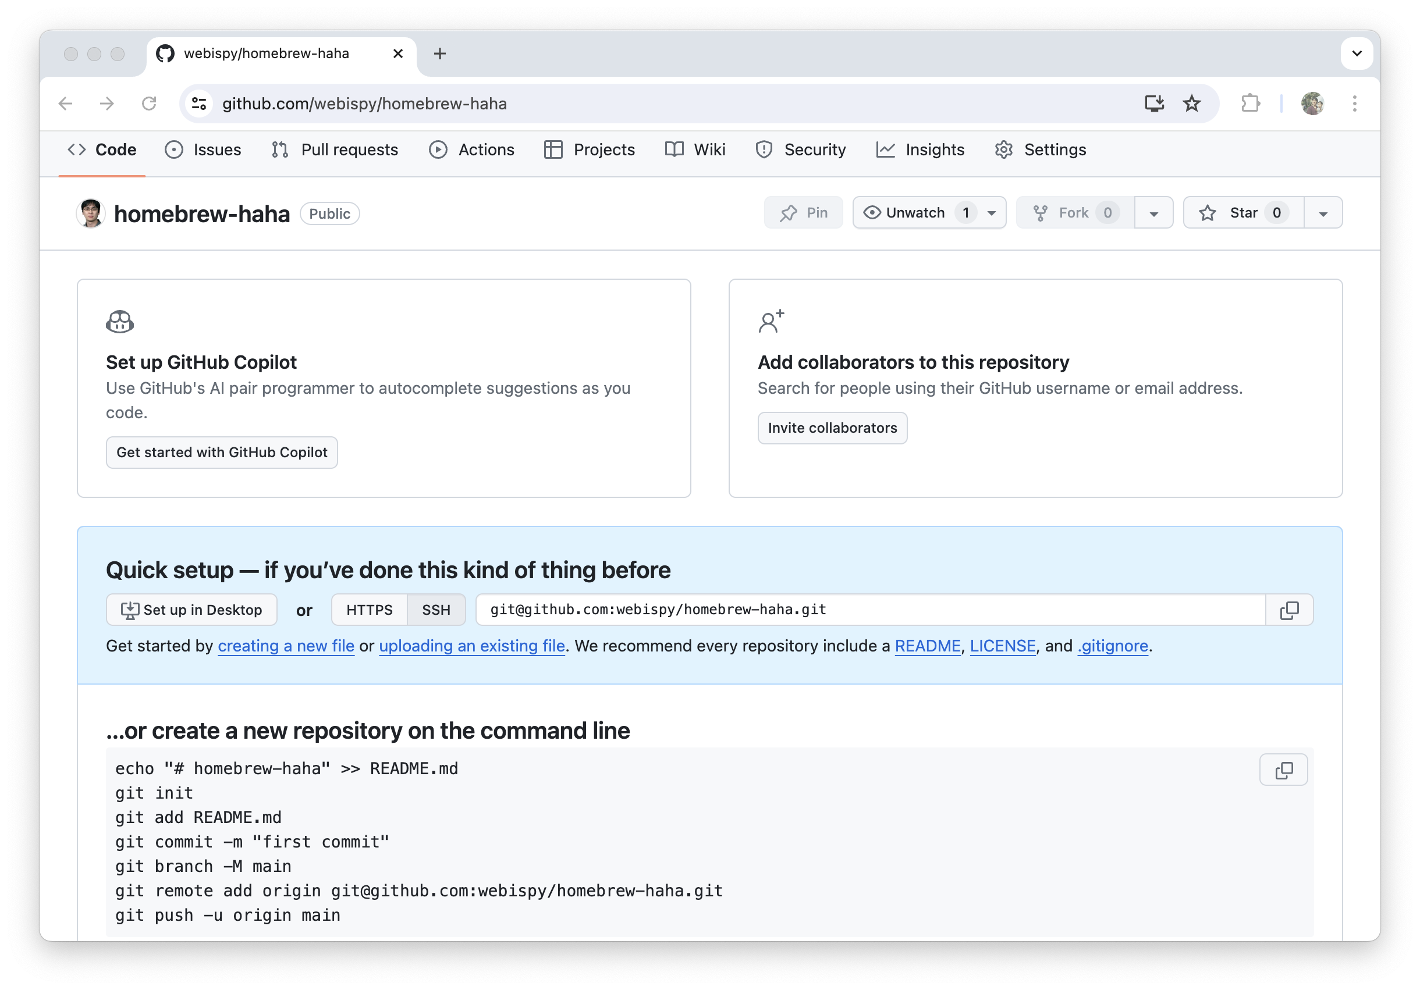Image resolution: width=1420 pixels, height=990 pixels.
Task: Open the README link
Action: pyautogui.click(x=927, y=646)
